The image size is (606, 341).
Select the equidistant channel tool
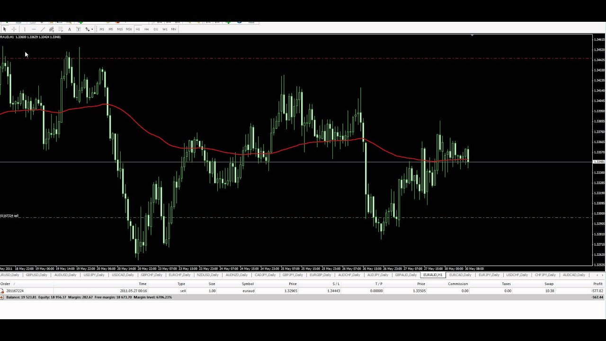pyautogui.click(x=52, y=29)
